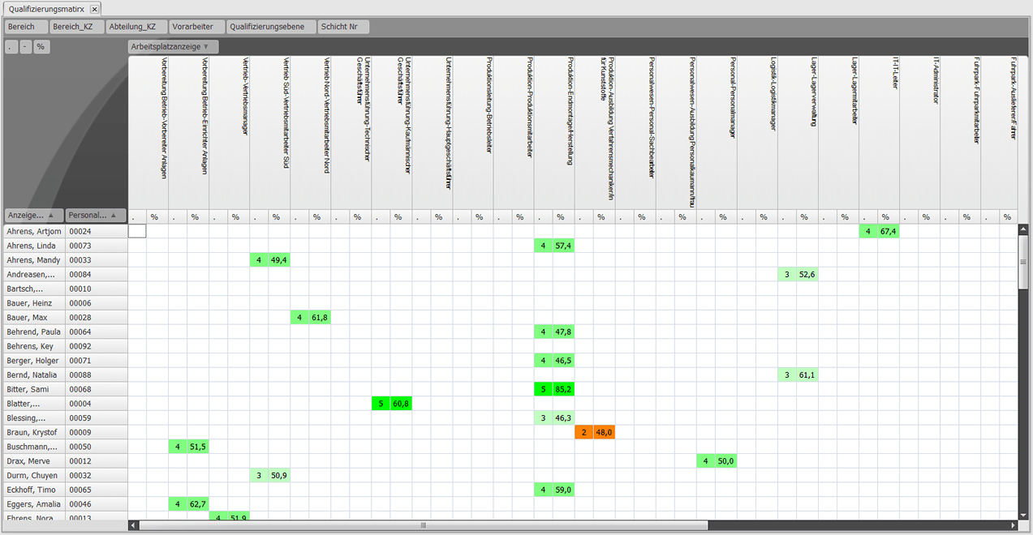Click the Abteilung_KZ filter button

pyautogui.click(x=135, y=26)
